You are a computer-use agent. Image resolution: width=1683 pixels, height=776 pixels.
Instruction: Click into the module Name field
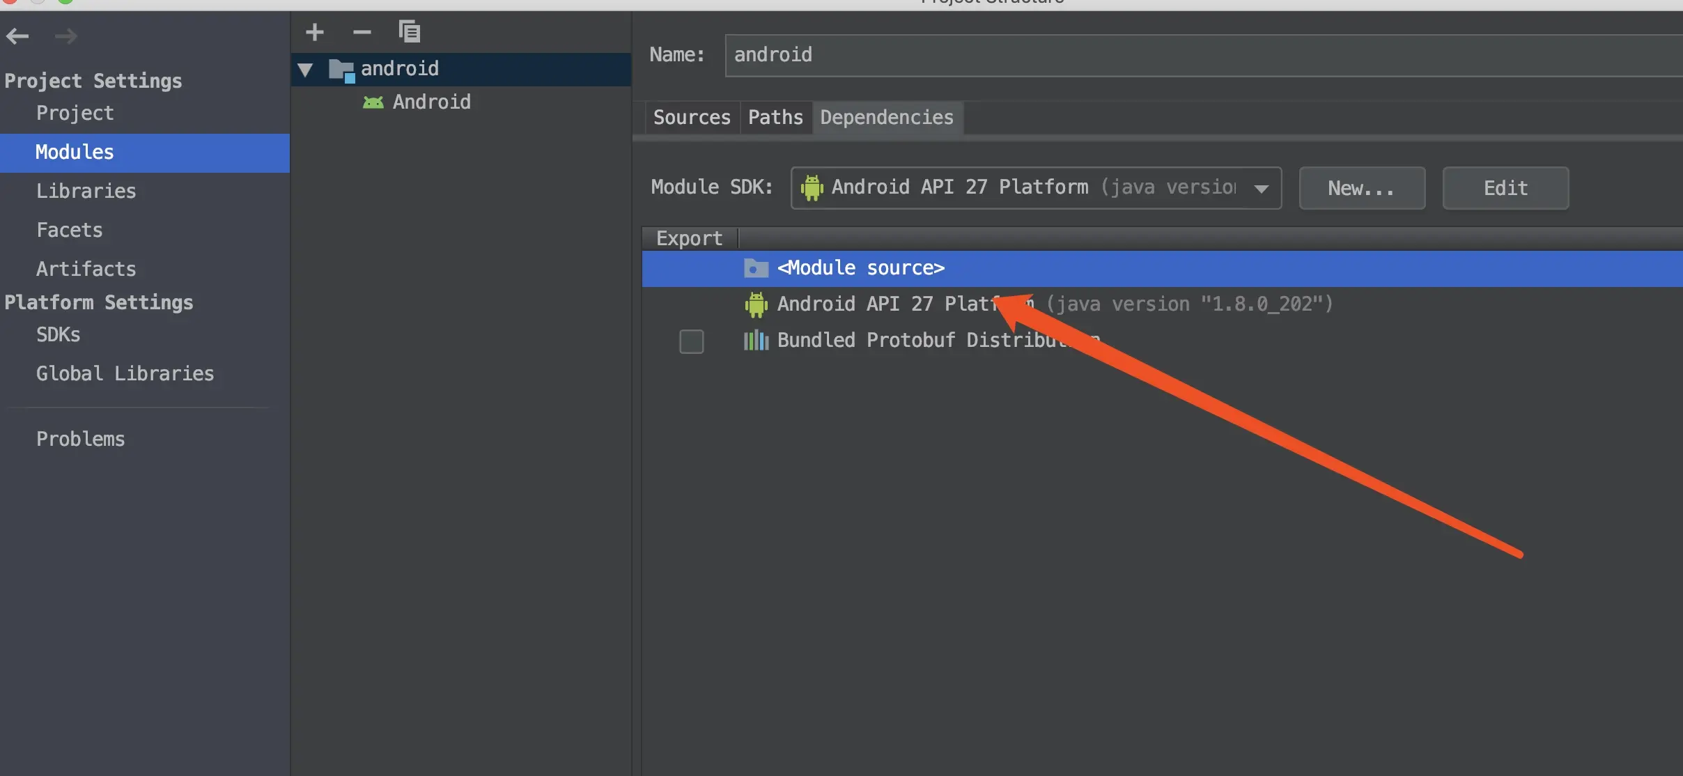click(1204, 55)
